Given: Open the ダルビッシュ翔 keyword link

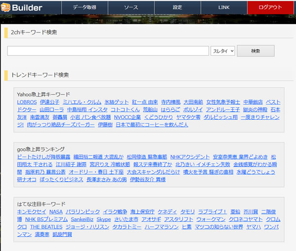Looking at the screenshot, I should coord(221,117).
